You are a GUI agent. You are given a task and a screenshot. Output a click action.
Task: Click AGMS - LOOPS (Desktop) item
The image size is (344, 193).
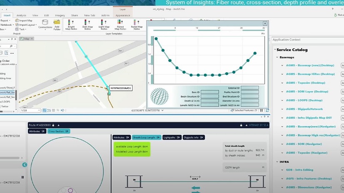pos(304,100)
